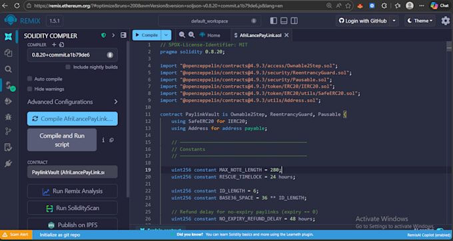The width and height of the screenshot is (453, 241).
Task: Click the default_workspace search field
Action: [209, 21]
